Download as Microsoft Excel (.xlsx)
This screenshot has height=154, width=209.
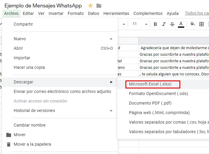tap(163, 84)
